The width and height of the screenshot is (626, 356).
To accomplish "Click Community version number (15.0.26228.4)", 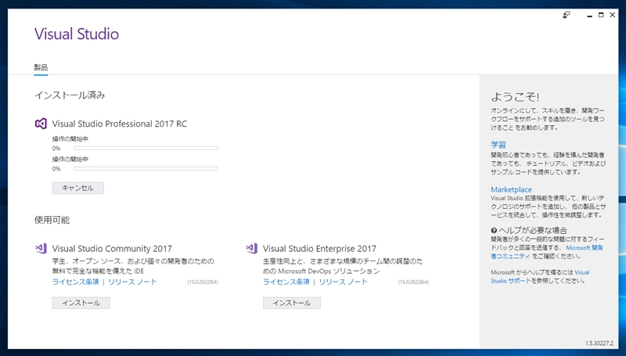I will 203,282.
